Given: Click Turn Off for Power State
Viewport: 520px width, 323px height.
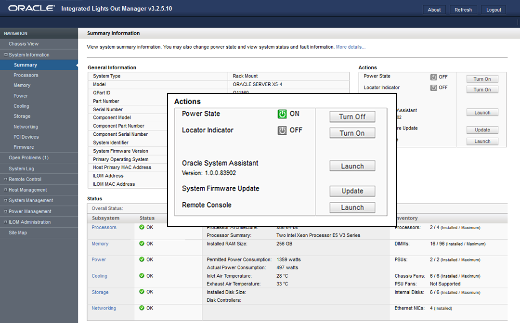Looking at the screenshot, I should click(352, 116).
